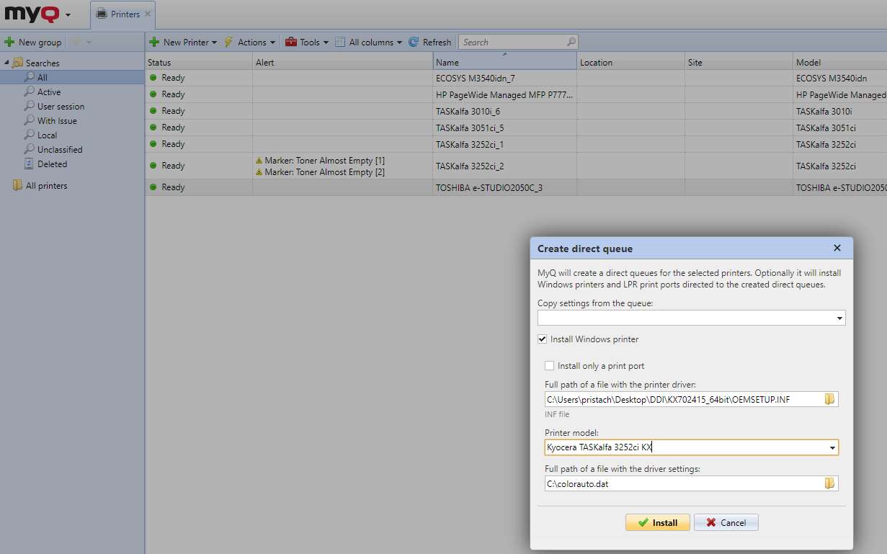The width and height of the screenshot is (887, 554).
Task: Click the folder icon for printer driver path
Action: click(829, 399)
